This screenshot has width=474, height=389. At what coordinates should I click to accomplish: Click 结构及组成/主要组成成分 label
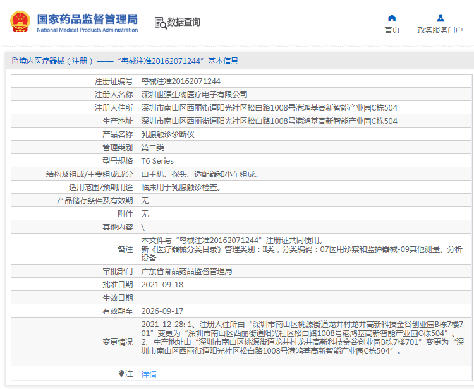click(90, 174)
